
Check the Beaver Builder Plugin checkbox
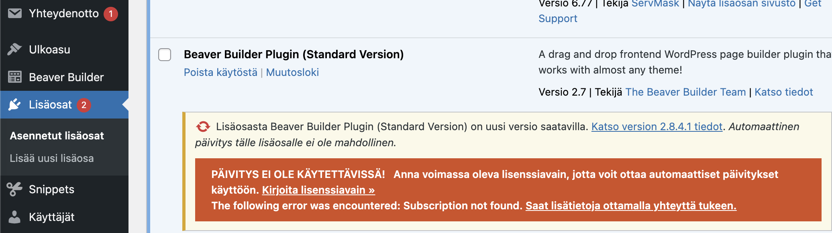tap(164, 55)
